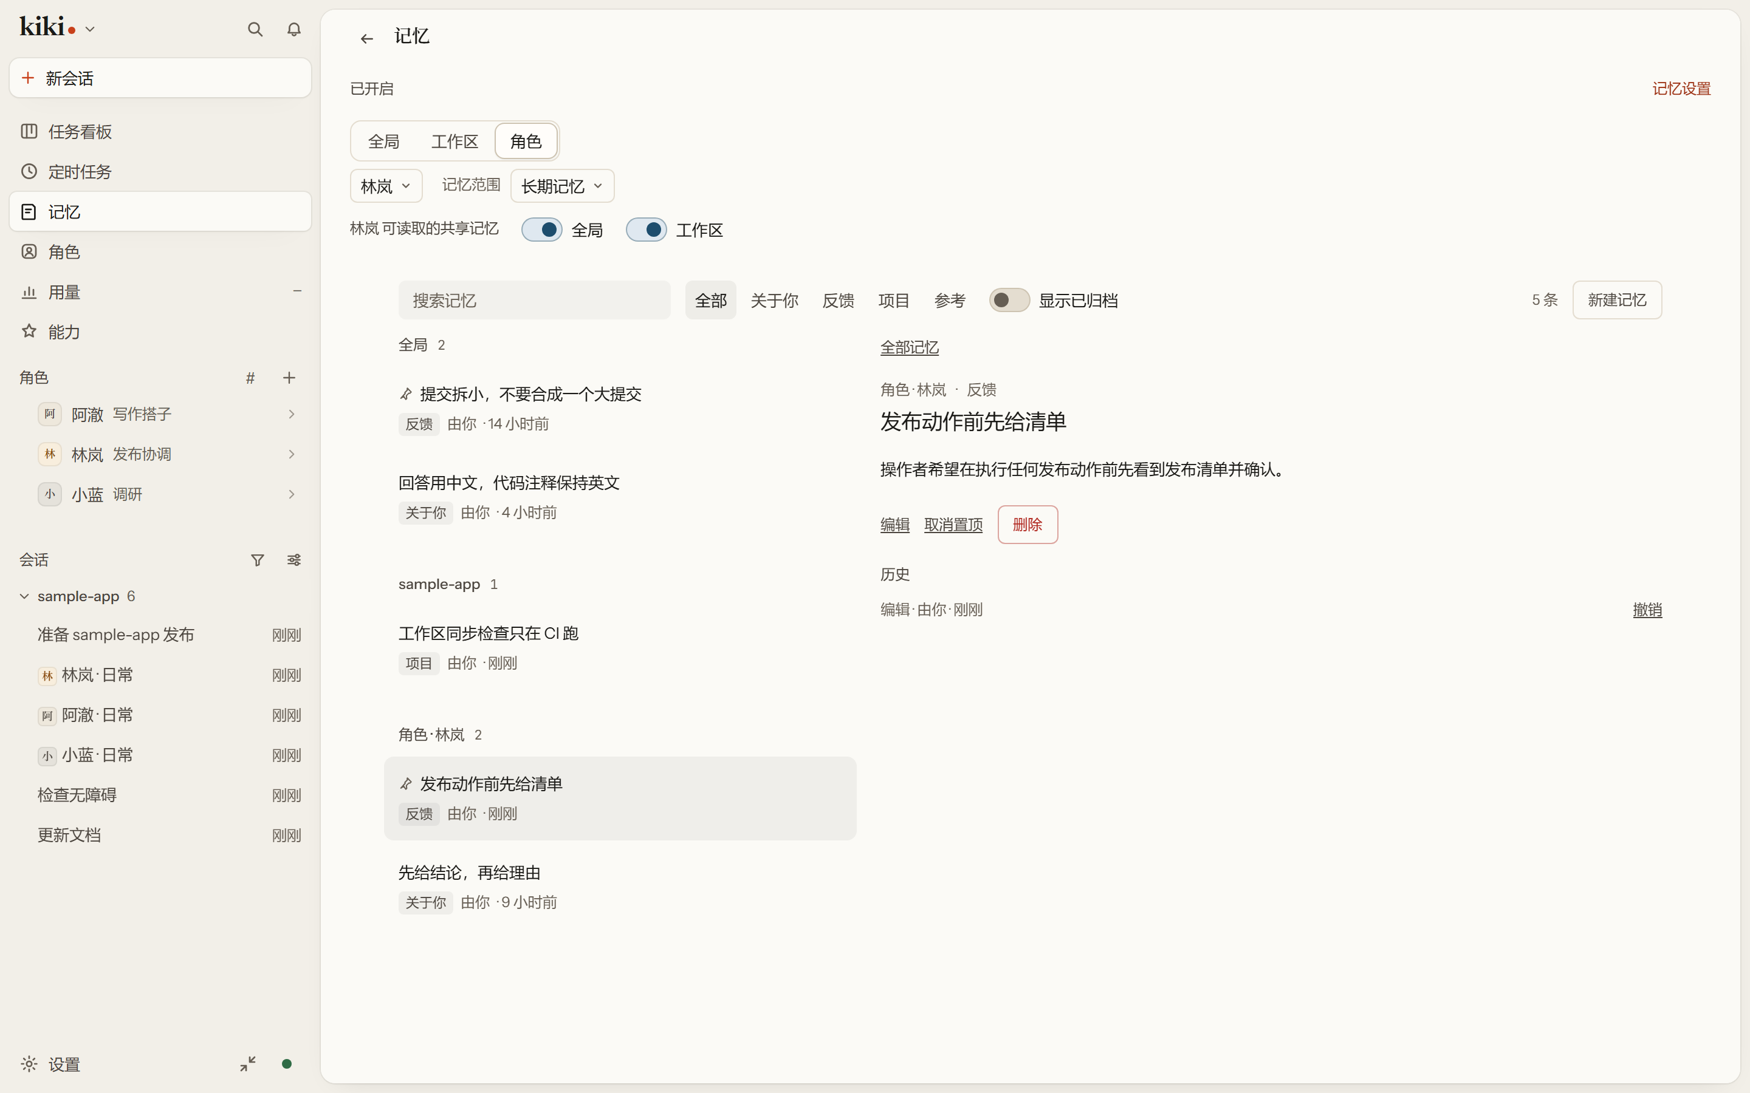Click pin icon on 提交拆小 memory
The width and height of the screenshot is (1750, 1093).
[406, 394]
